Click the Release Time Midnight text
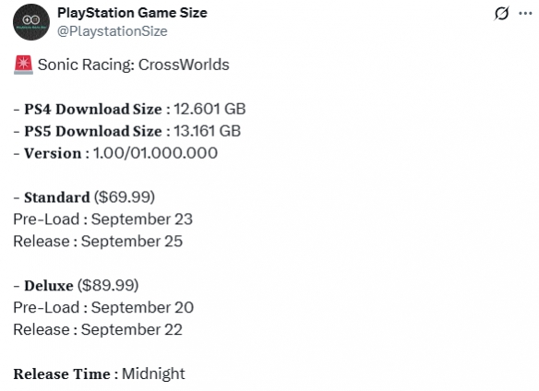The width and height of the screenshot is (539, 391). pyautogui.click(x=99, y=374)
